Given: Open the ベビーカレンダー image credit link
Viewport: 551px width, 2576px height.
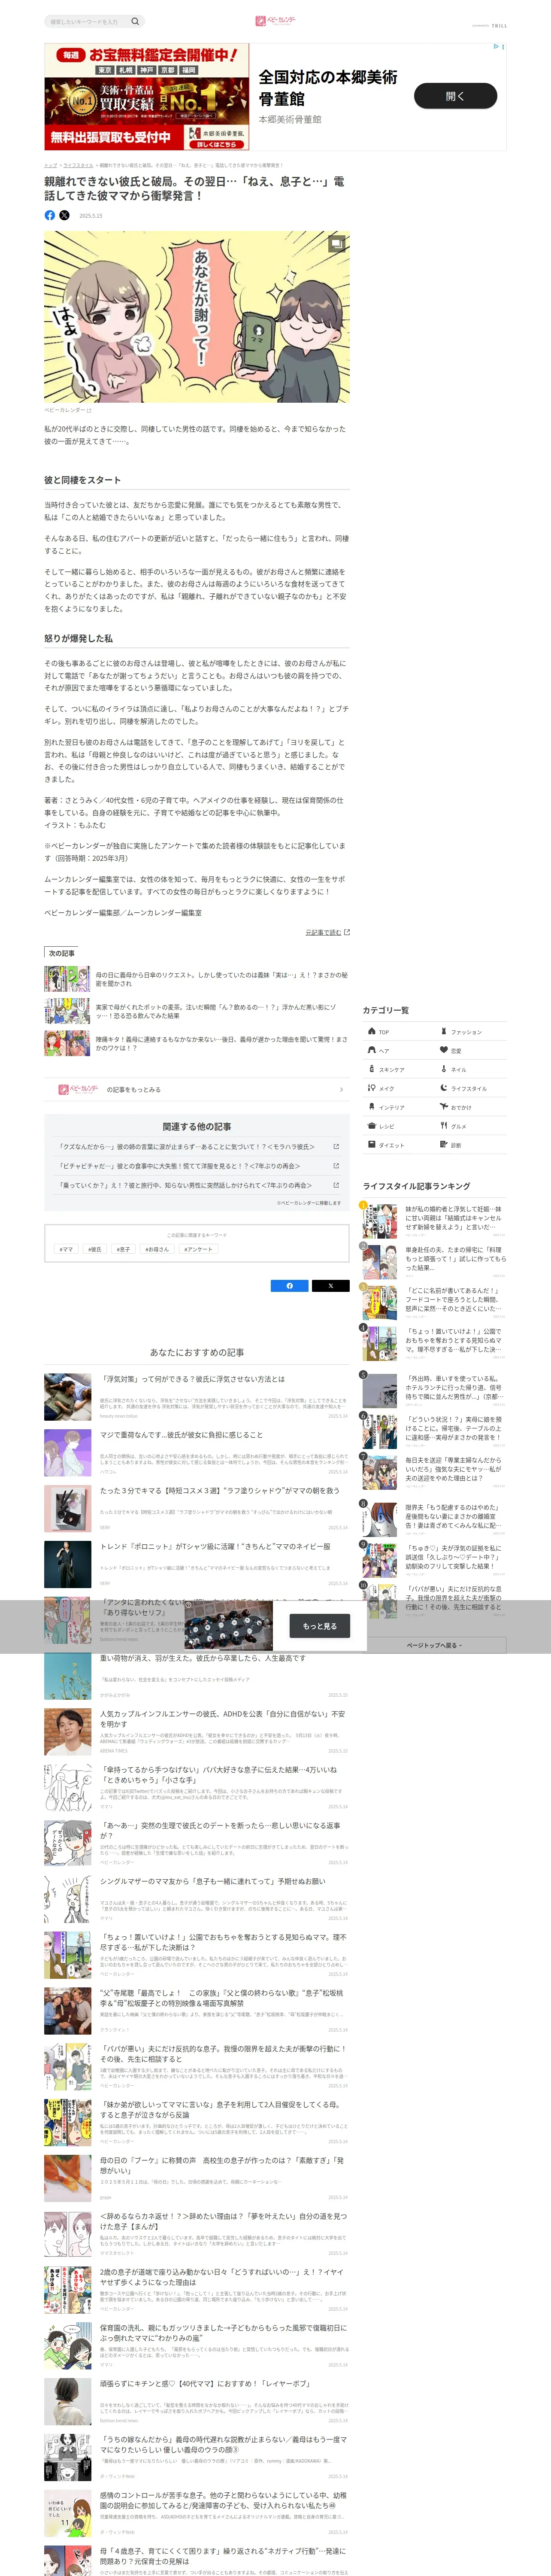Looking at the screenshot, I should [x=67, y=410].
